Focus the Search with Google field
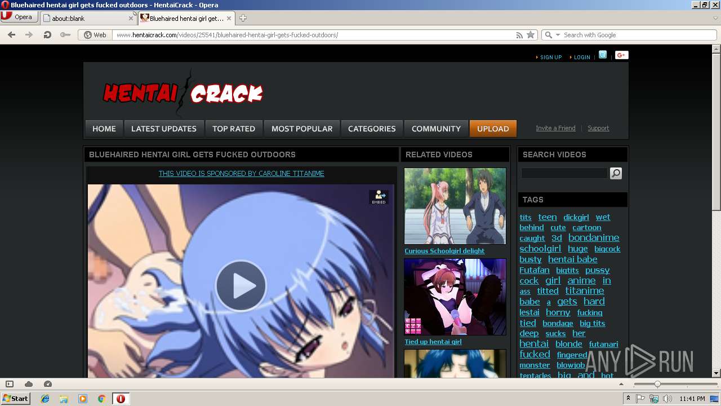The image size is (721, 406). (x=639, y=35)
